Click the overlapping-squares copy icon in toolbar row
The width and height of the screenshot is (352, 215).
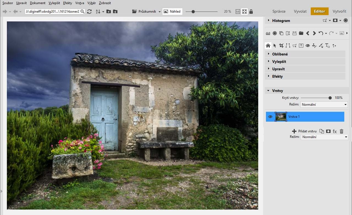281,33
